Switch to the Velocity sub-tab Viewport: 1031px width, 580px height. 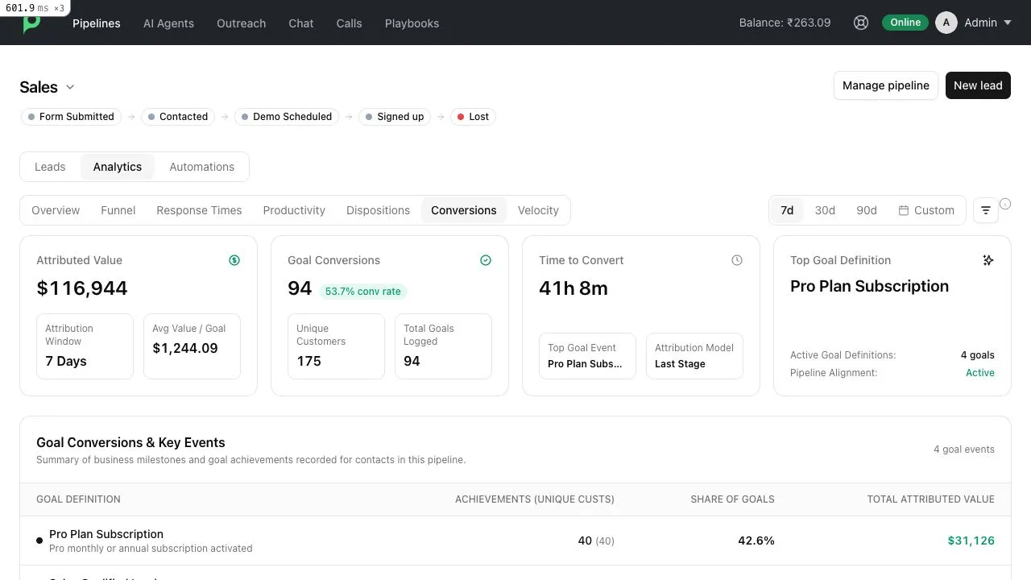pyautogui.click(x=538, y=210)
